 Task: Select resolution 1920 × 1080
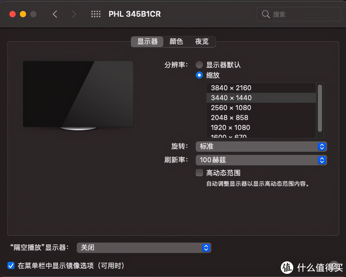pyautogui.click(x=230, y=128)
